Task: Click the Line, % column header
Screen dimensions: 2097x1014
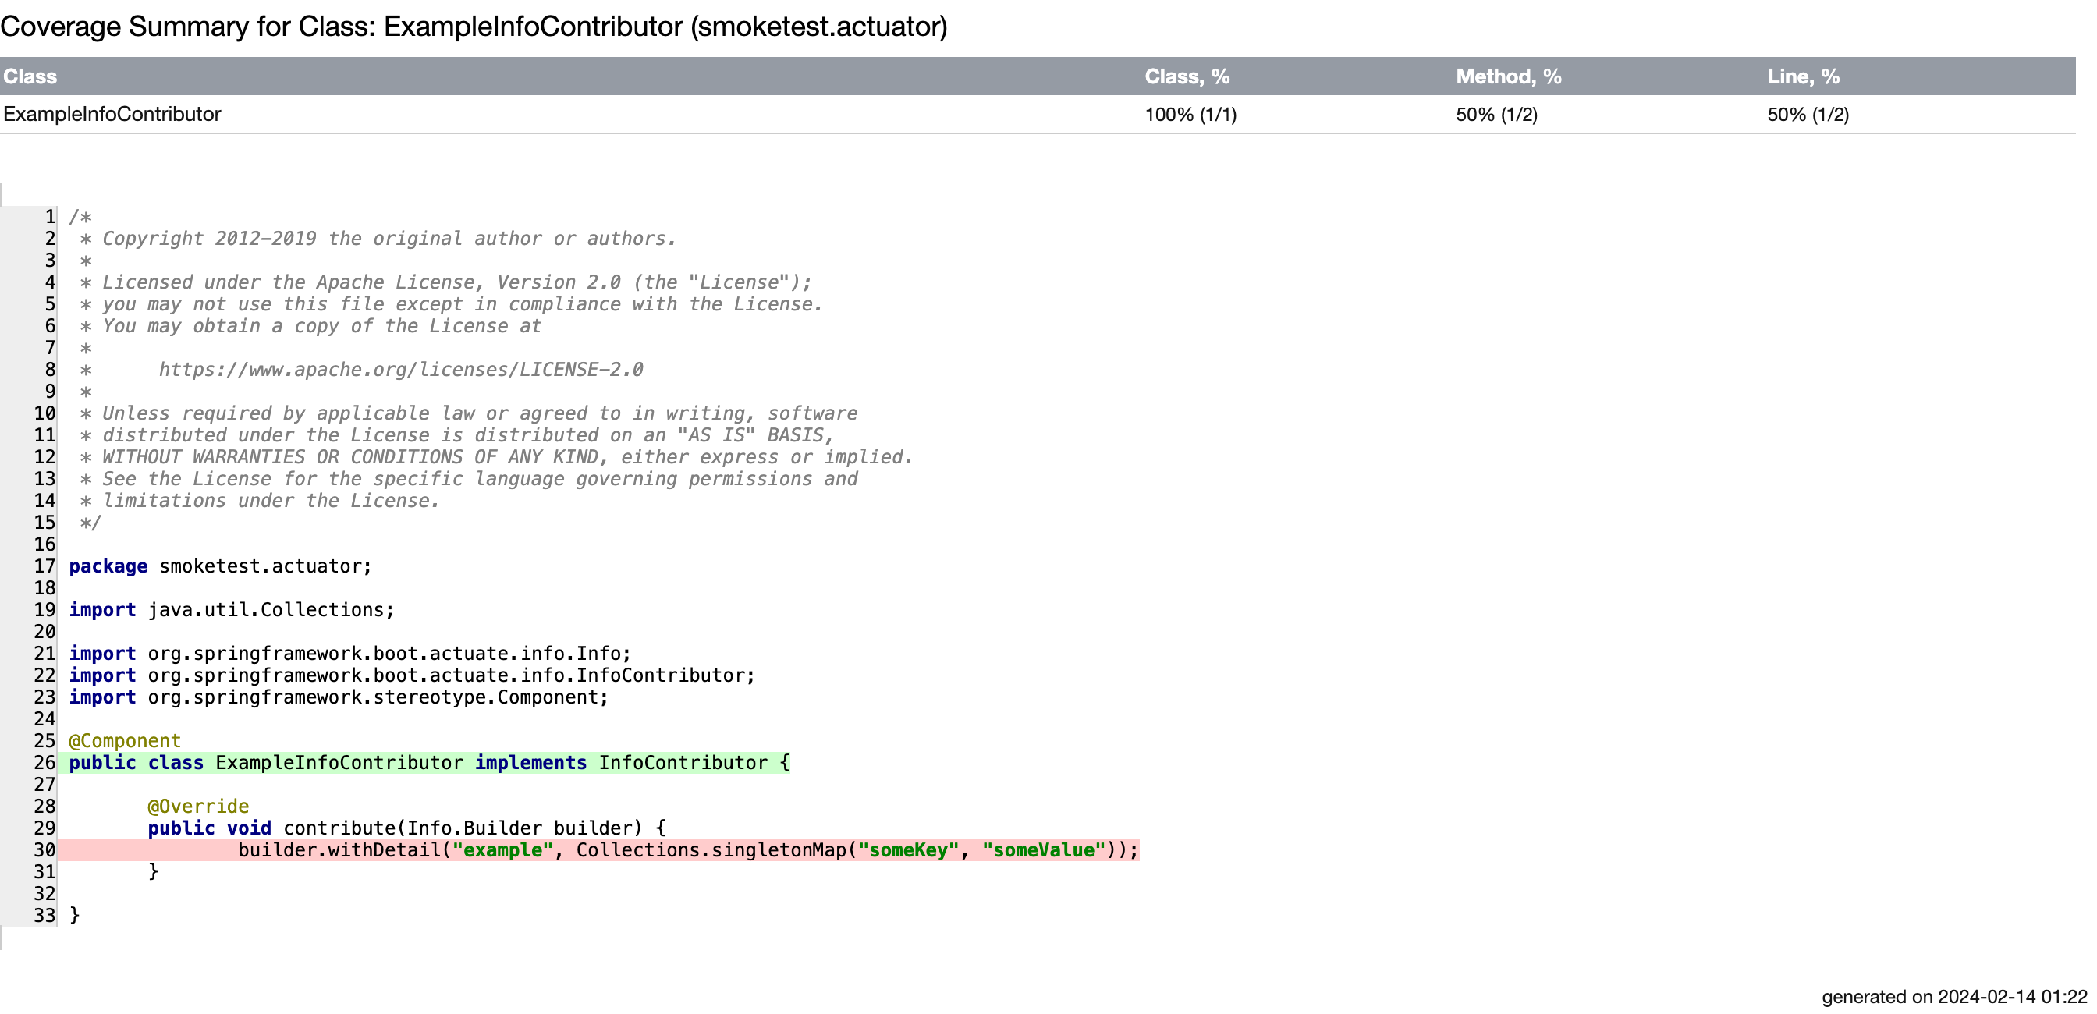Action: (x=1802, y=76)
